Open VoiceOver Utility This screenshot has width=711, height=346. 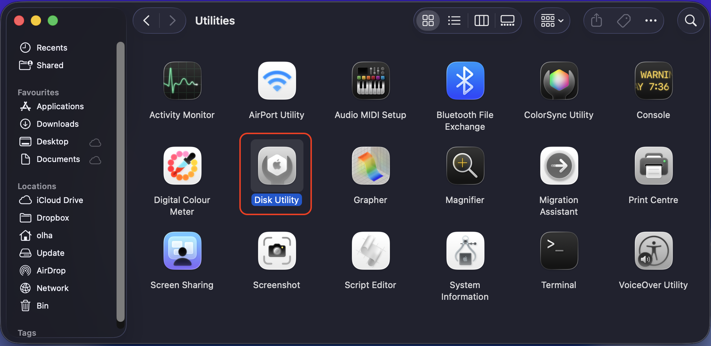pyautogui.click(x=653, y=251)
